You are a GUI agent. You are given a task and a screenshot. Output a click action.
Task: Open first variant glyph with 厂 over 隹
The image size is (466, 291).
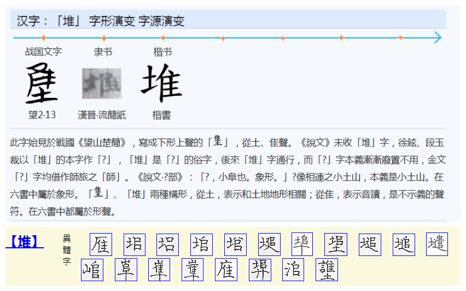click(x=101, y=245)
